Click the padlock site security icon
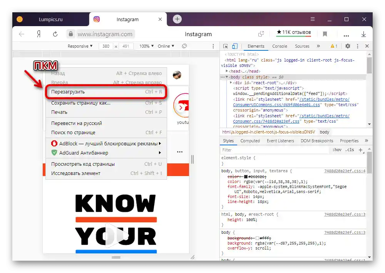 coord(71,34)
